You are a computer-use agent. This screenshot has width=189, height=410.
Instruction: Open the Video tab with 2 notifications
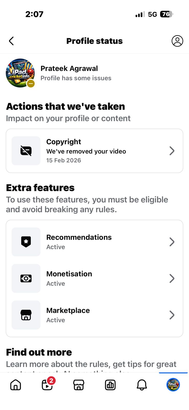[47, 385]
